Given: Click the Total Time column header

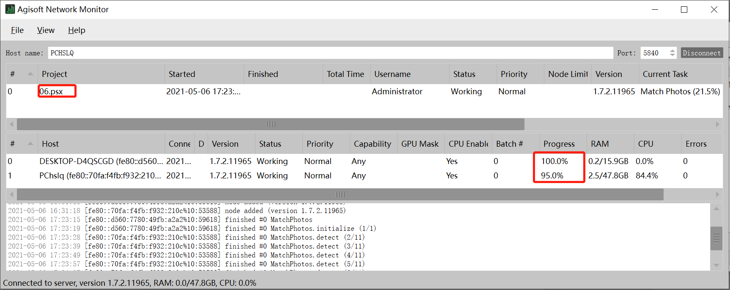Looking at the screenshot, I should click(346, 74).
